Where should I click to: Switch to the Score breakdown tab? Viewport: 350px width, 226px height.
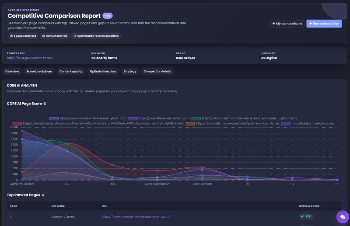[39, 71]
